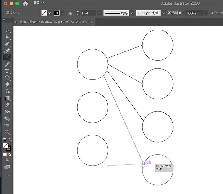Click the 3 pt. 丸筆 brush definition

pyautogui.click(x=148, y=13)
